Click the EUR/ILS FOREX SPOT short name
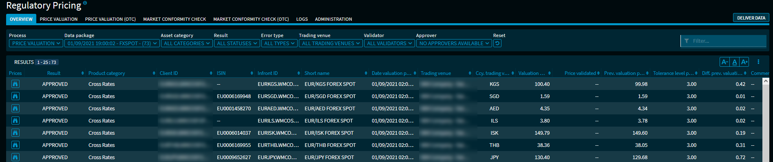Viewport: 773px width, 162px height. (x=329, y=121)
